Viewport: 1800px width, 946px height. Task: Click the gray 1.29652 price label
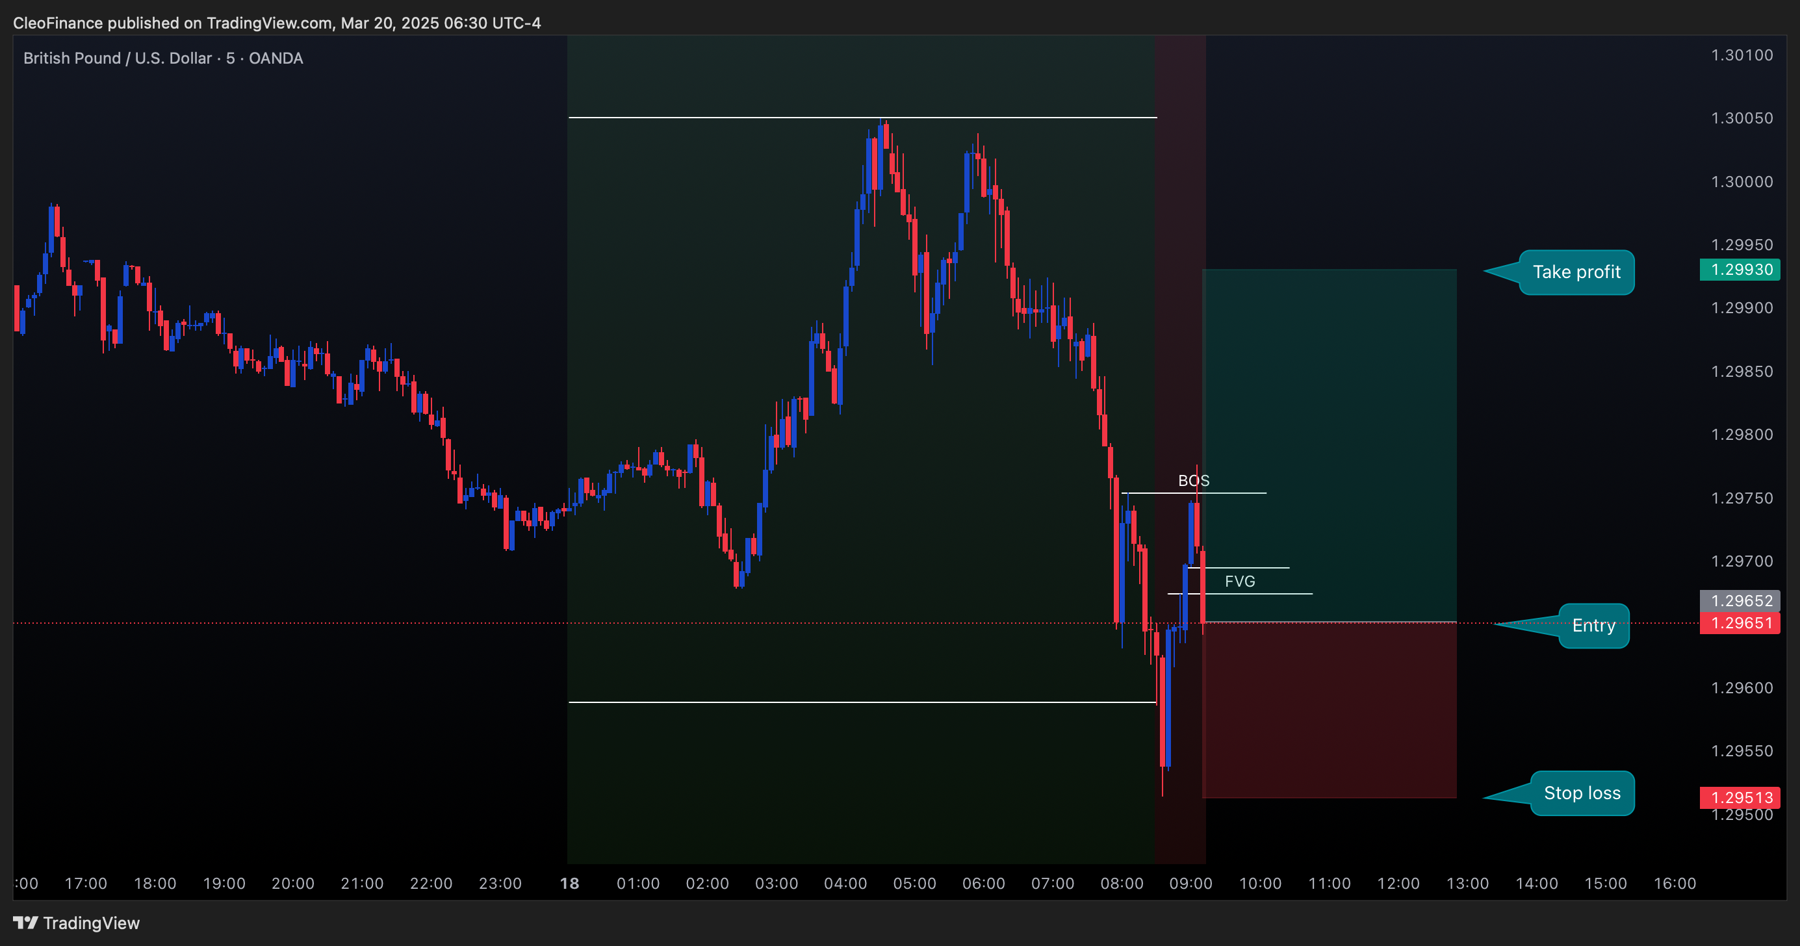point(1740,600)
